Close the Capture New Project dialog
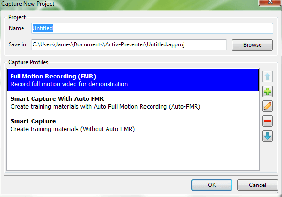This screenshot has width=282, height=197. pos(270,2)
